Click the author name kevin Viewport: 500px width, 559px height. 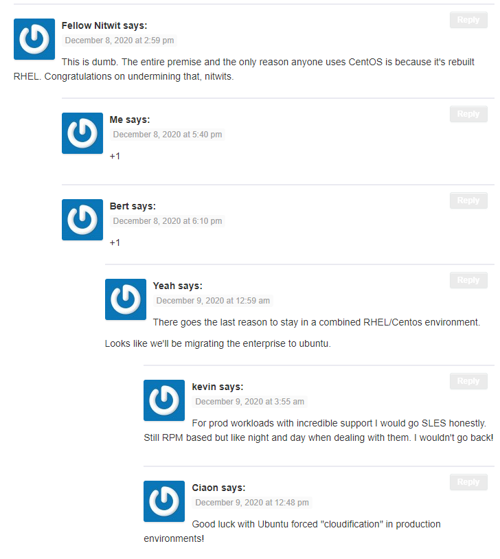(204, 387)
